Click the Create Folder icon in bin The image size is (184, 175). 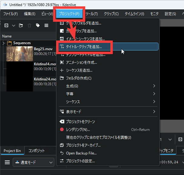[21, 25]
